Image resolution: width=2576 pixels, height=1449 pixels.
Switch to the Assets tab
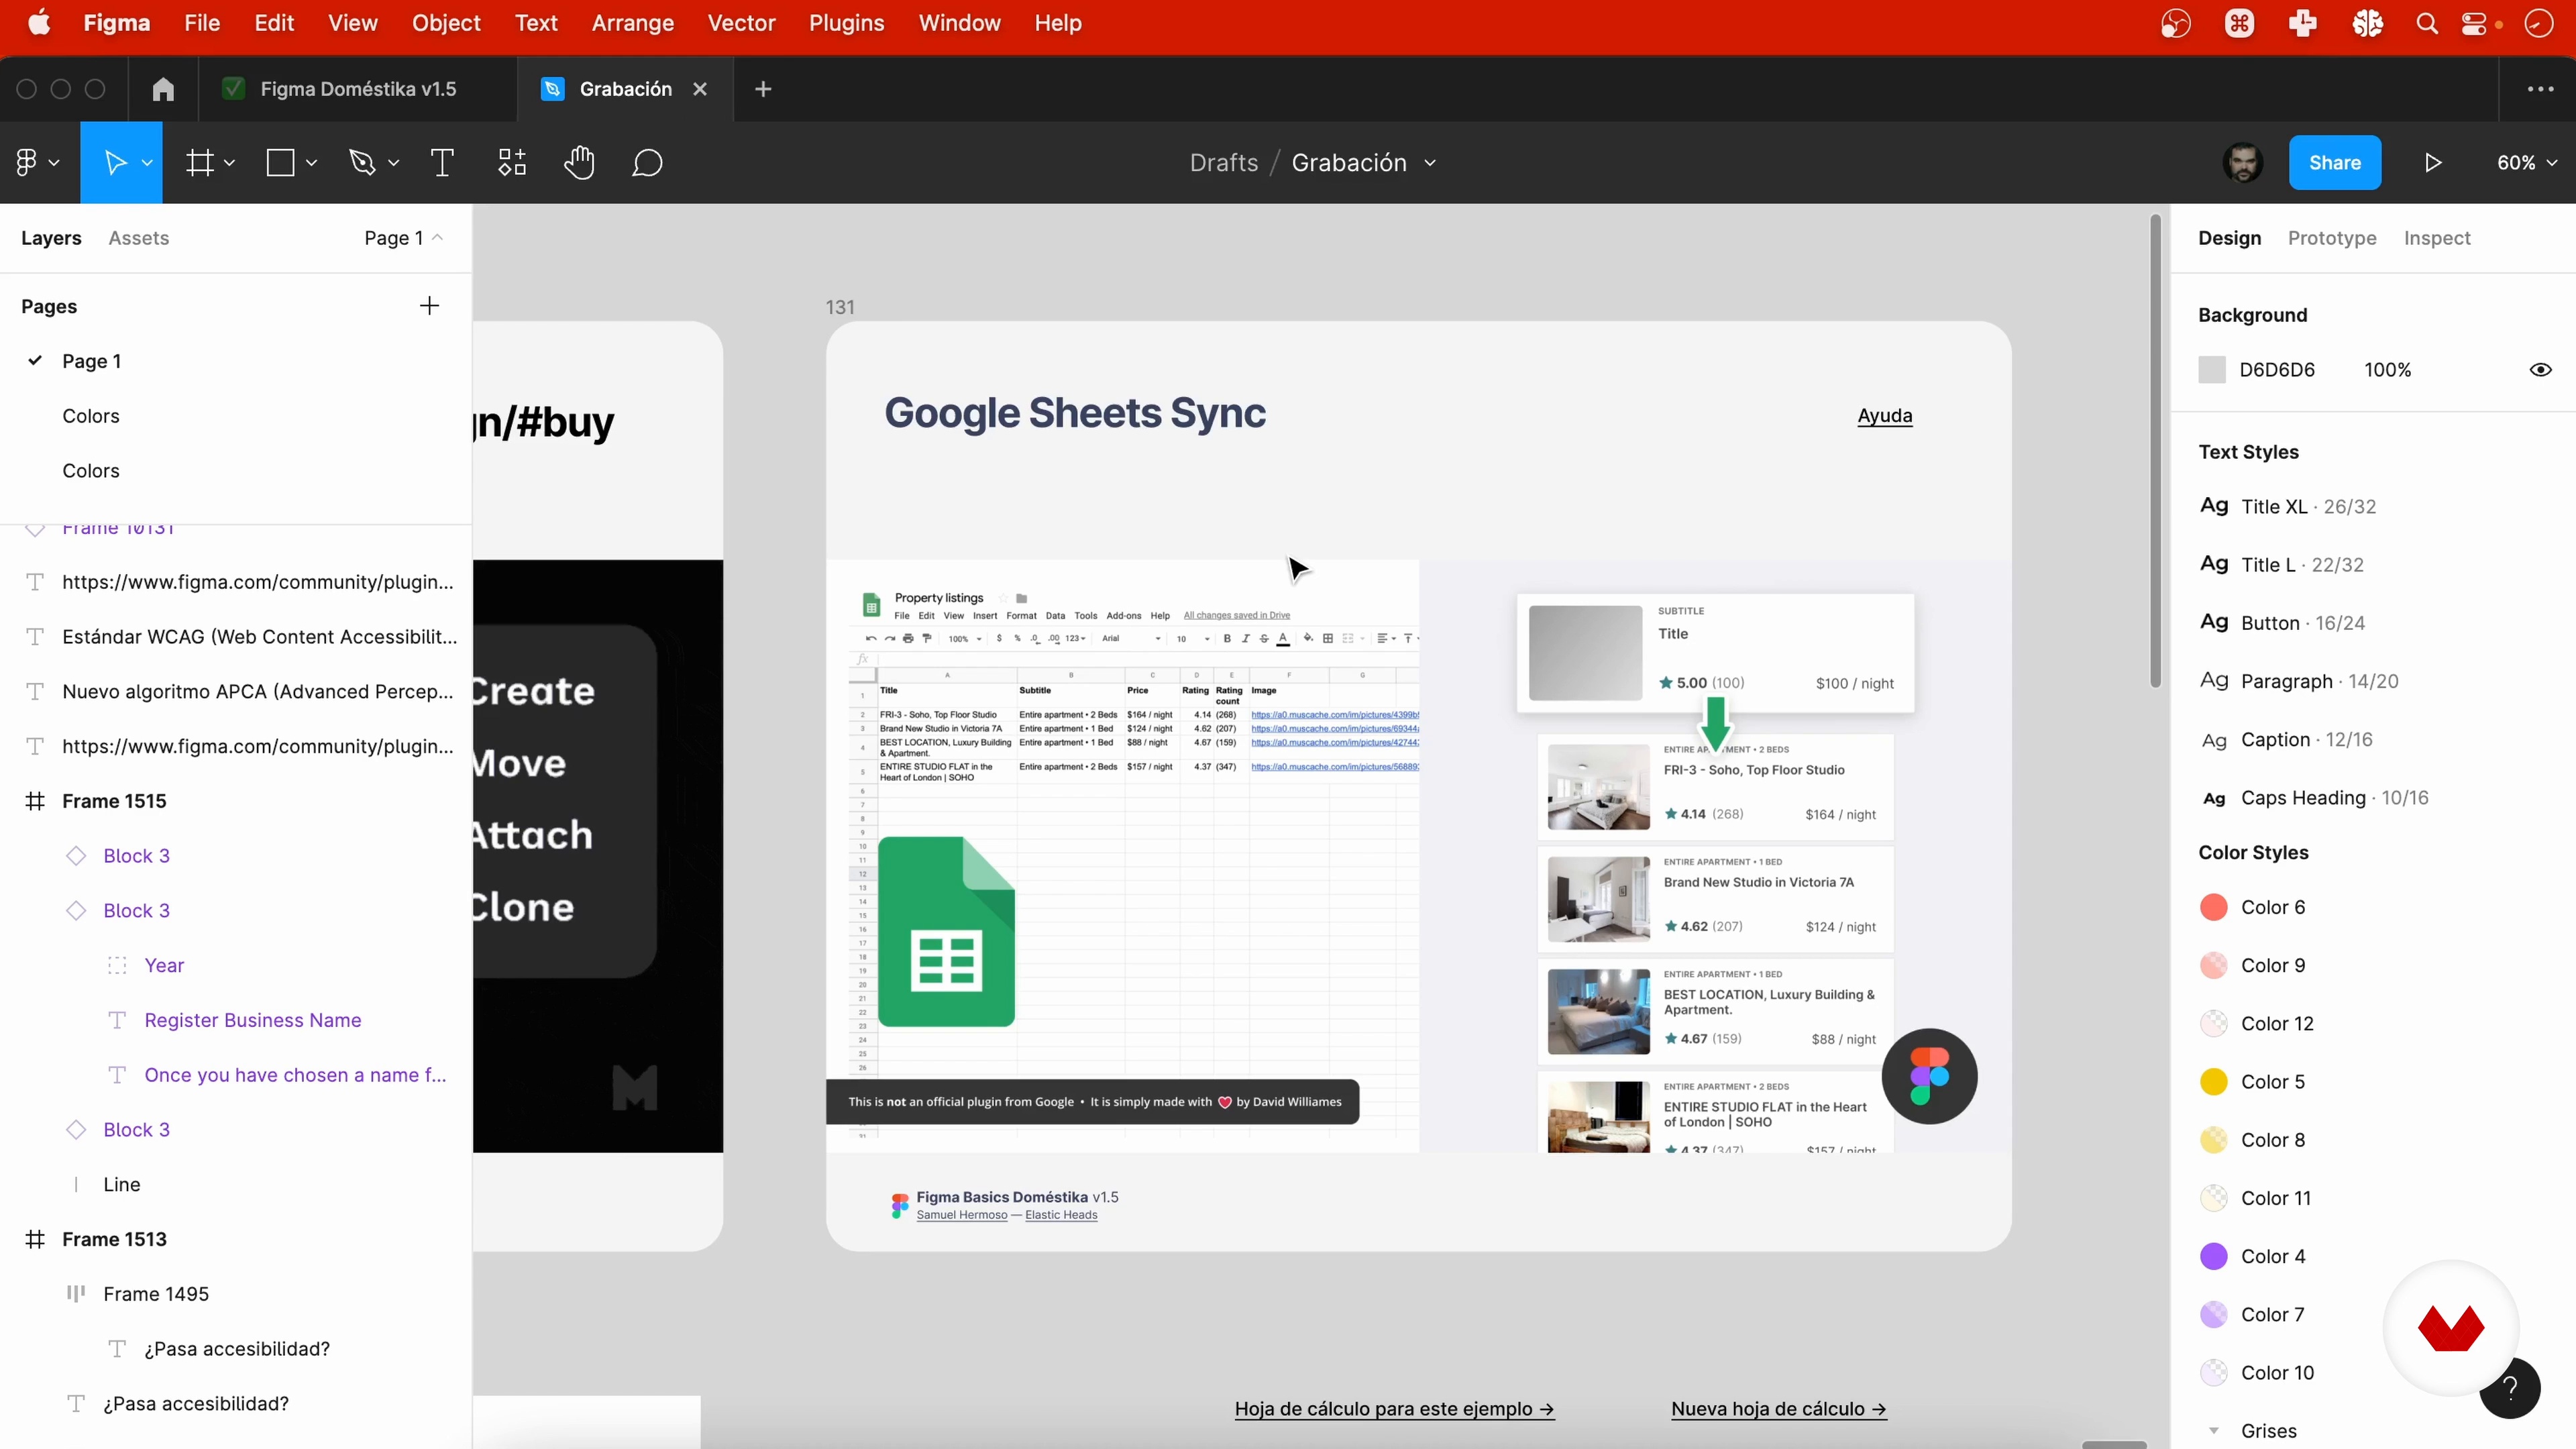click(139, 238)
